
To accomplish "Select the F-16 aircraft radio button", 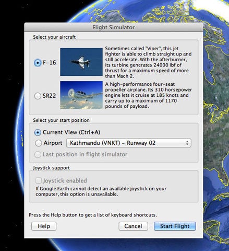I will (38, 63).
